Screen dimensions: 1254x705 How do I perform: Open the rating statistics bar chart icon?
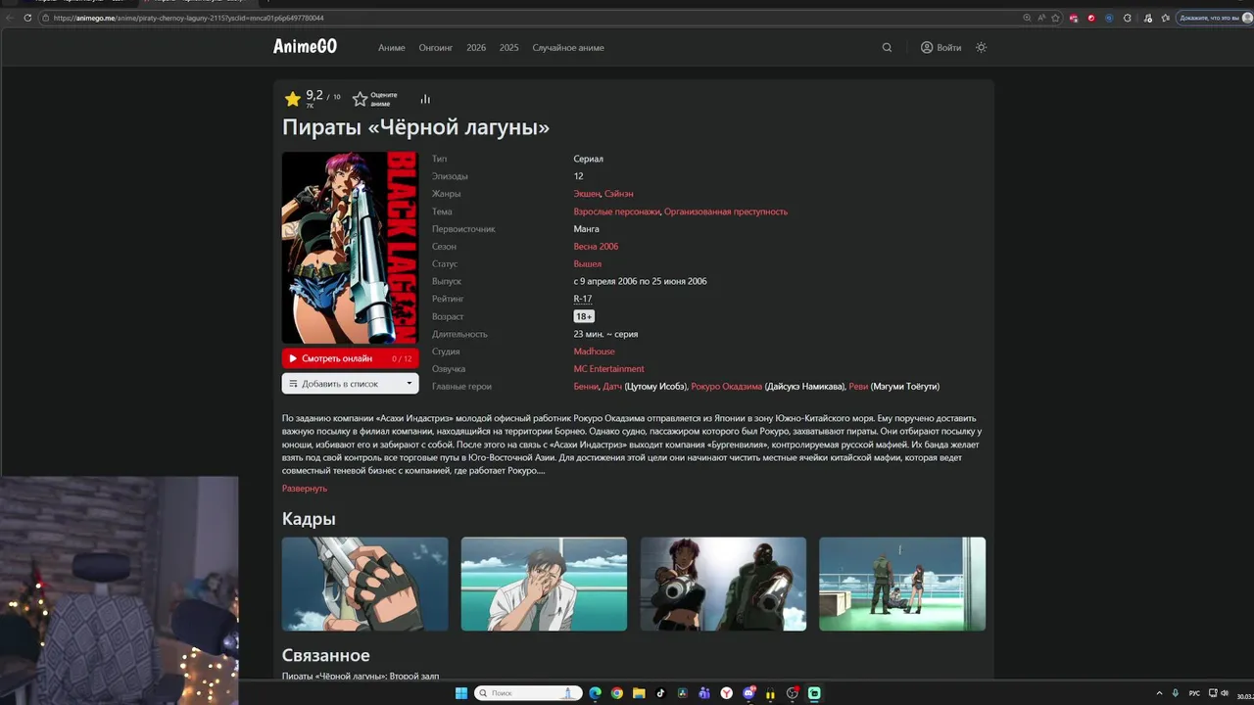[x=425, y=99]
